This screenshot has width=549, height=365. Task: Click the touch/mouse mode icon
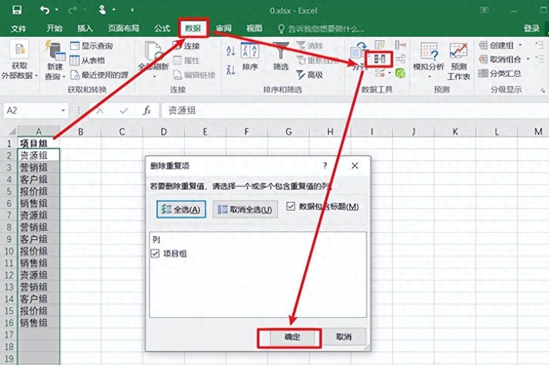[102, 10]
